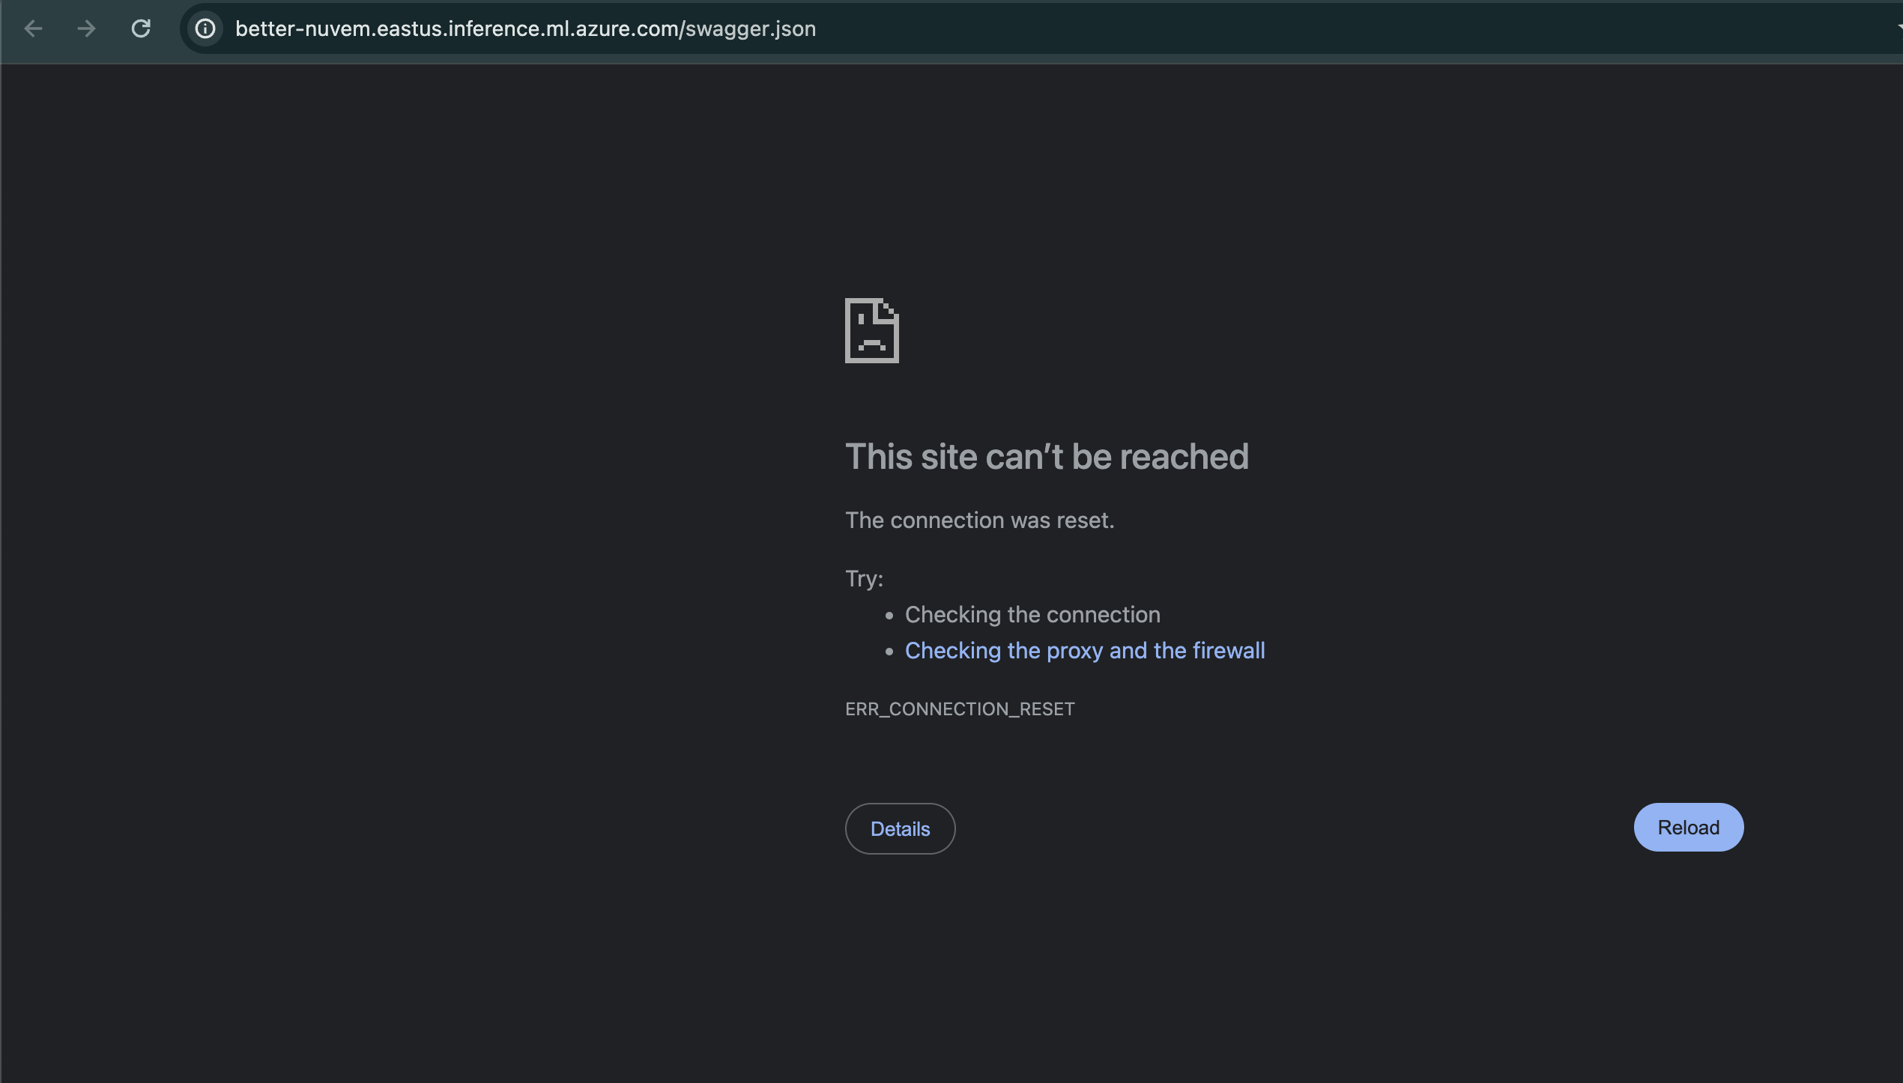Open Checking the proxy and firewall link
1903x1083 pixels.
point(1084,650)
